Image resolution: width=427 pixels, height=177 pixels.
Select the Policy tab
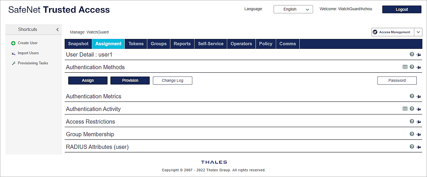(x=266, y=44)
